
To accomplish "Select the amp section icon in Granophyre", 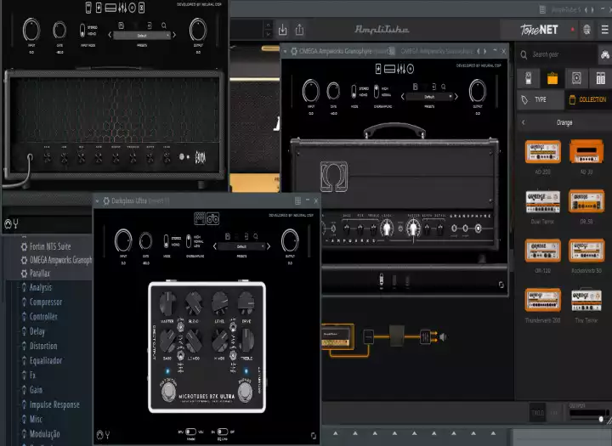I will [x=389, y=69].
